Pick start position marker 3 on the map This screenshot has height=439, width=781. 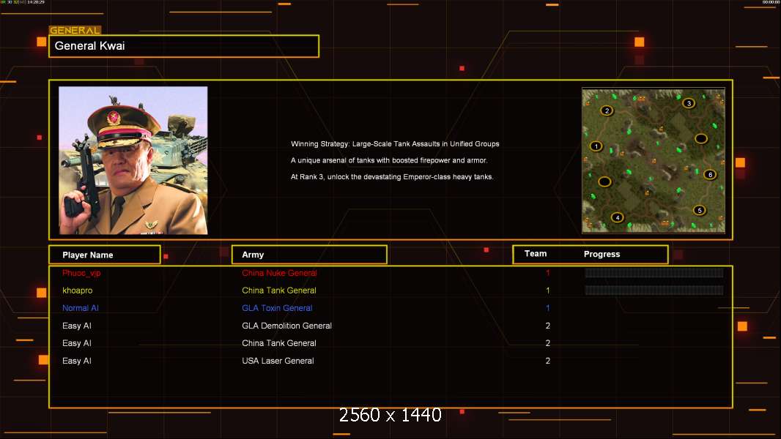(x=689, y=103)
